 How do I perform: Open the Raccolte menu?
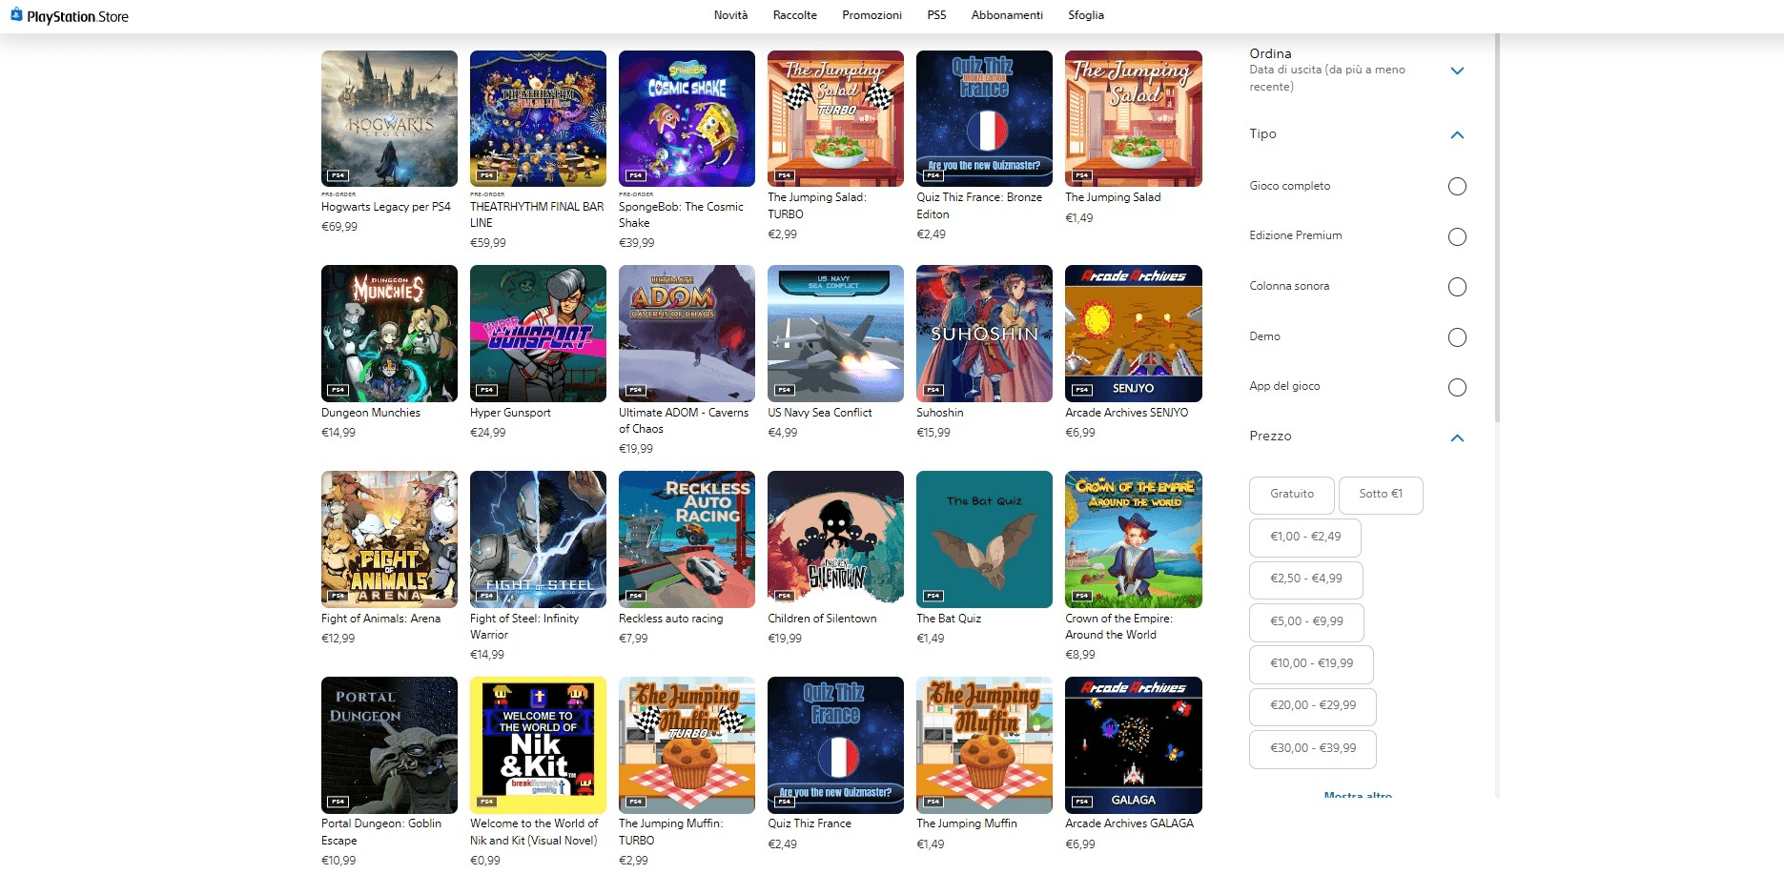coord(795,15)
